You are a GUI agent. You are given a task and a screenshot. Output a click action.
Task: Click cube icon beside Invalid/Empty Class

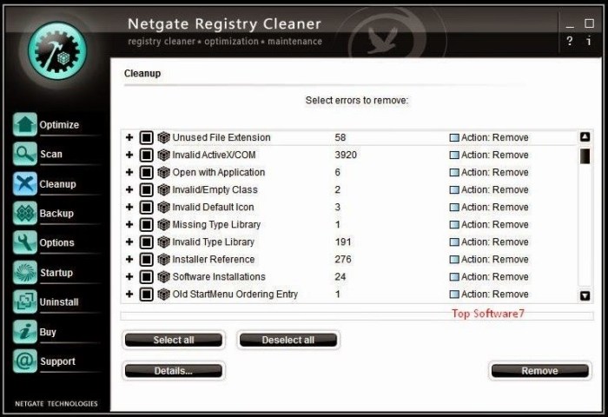click(163, 189)
